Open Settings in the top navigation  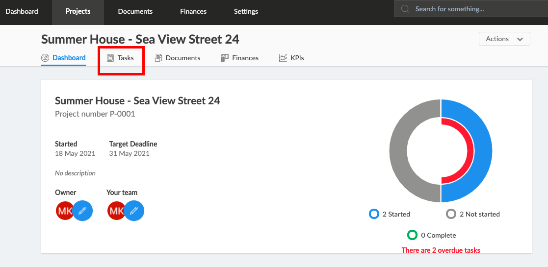(246, 12)
